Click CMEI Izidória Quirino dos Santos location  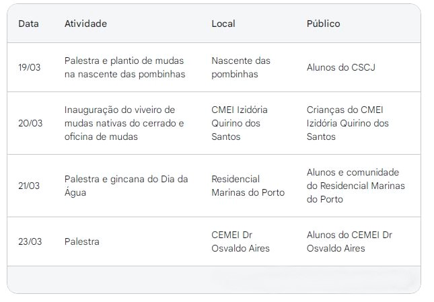pos(240,123)
